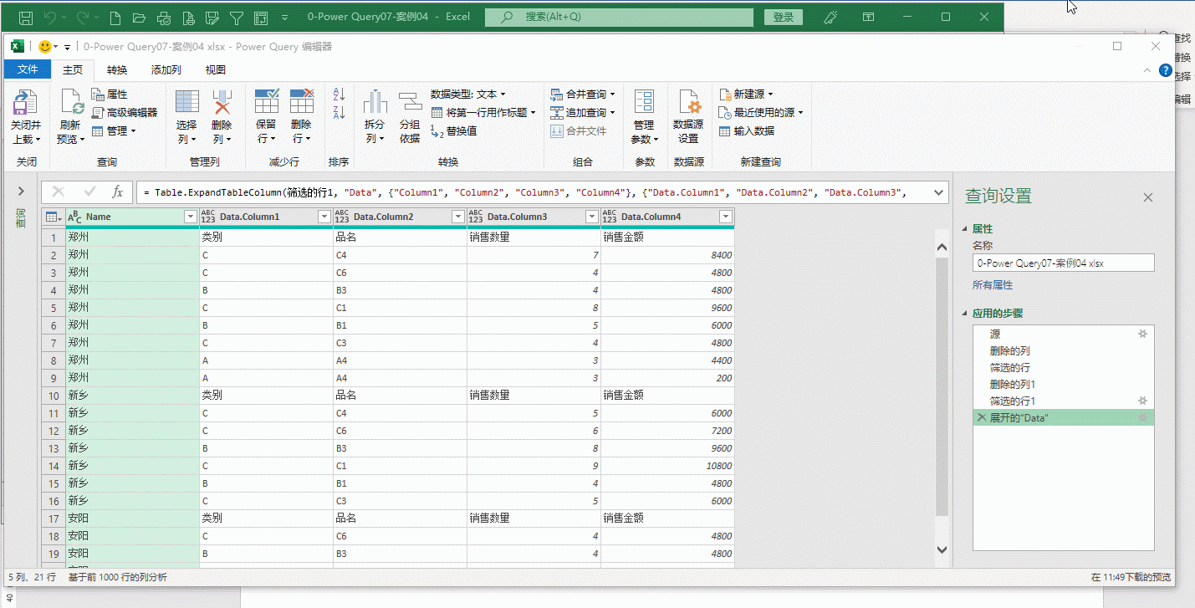Click the Remove Columns (删除列) icon

coord(222,102)
